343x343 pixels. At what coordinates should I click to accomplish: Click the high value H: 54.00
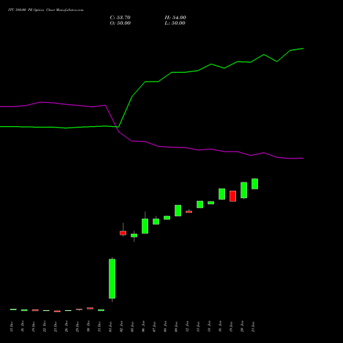(175, 18)
